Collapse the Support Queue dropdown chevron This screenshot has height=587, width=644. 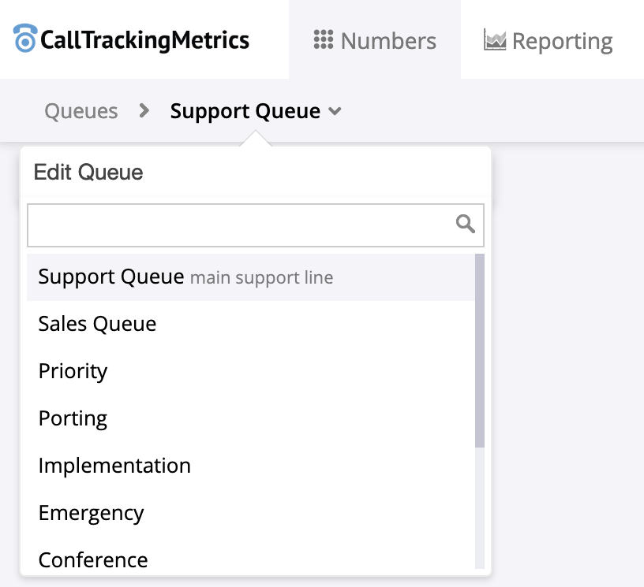[x=335, y=112]
